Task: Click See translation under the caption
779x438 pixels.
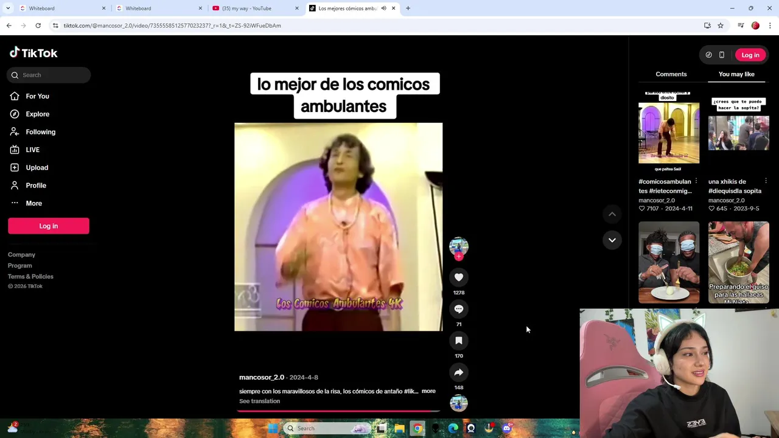Action: point(259,401)
